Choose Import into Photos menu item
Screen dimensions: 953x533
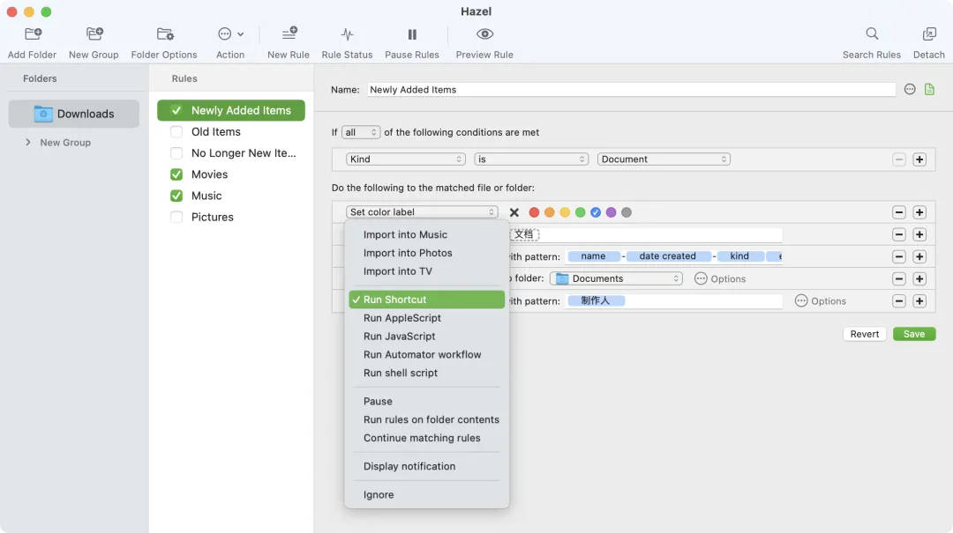[427, 253]
